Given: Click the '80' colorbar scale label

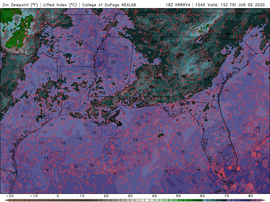Looking at the screenshot, I should coord(251,196).
